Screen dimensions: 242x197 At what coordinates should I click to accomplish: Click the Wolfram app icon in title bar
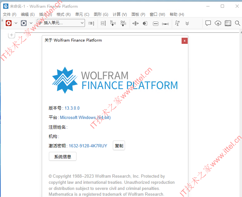6,6
